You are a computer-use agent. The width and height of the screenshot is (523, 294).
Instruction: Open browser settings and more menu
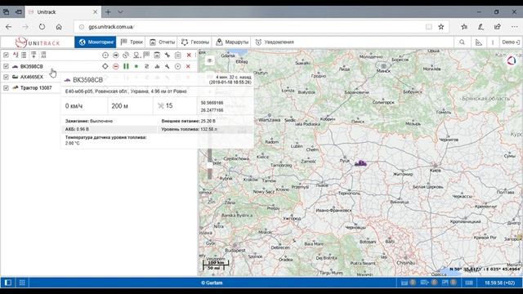(514, 27)
